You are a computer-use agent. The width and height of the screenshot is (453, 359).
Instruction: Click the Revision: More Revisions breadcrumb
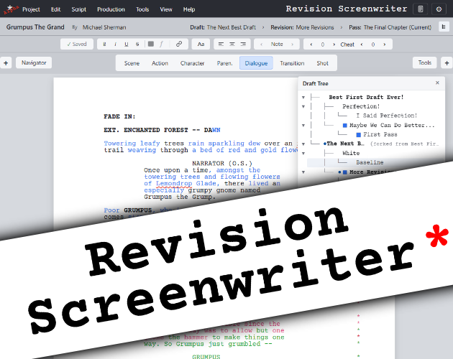(x=302, y=27)
